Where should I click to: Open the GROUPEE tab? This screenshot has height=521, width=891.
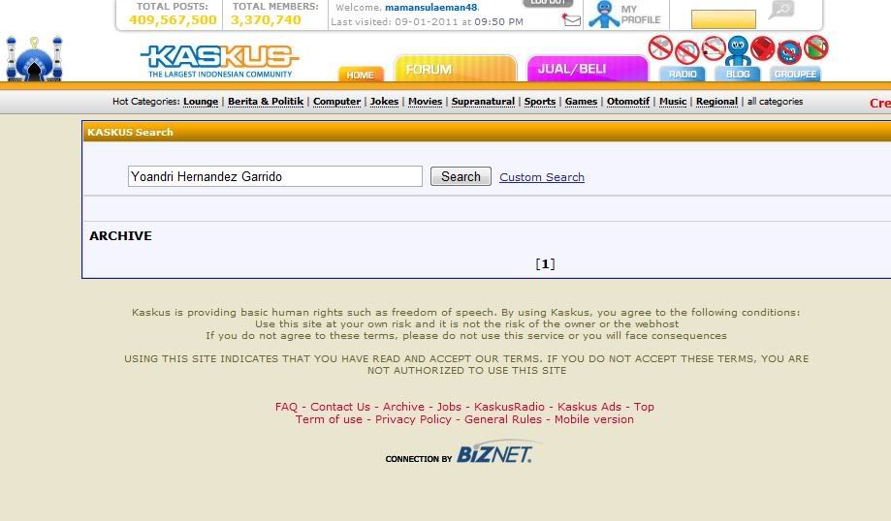click(796, 74)
